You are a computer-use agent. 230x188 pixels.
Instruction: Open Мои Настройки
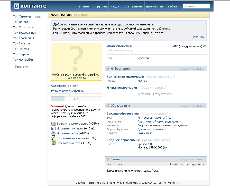[23, 60]
